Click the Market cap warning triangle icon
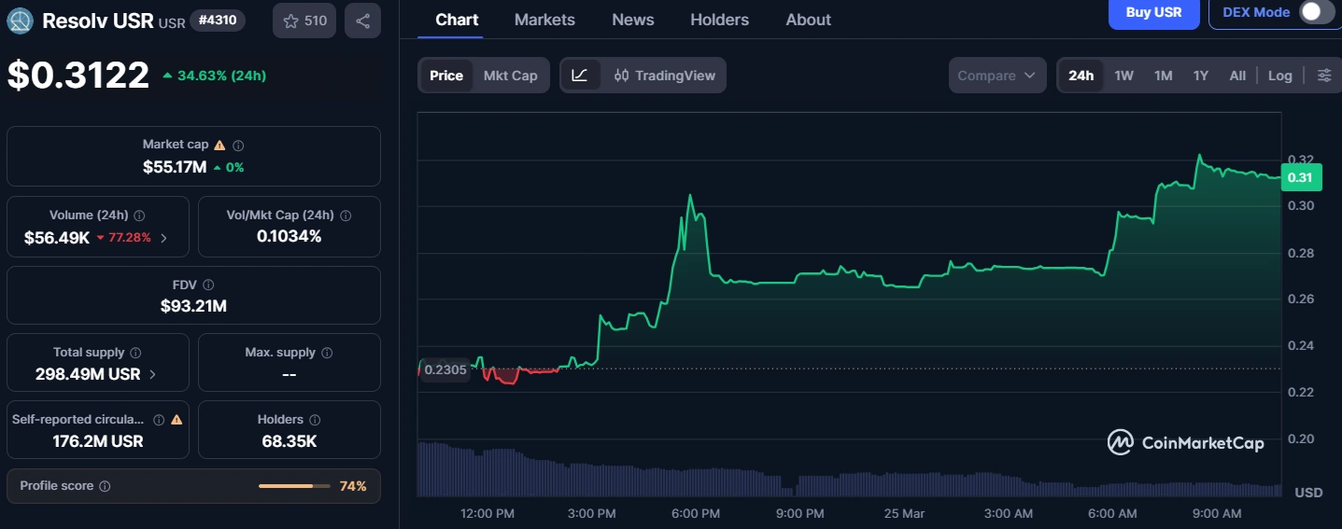 [x=219, y=145]
